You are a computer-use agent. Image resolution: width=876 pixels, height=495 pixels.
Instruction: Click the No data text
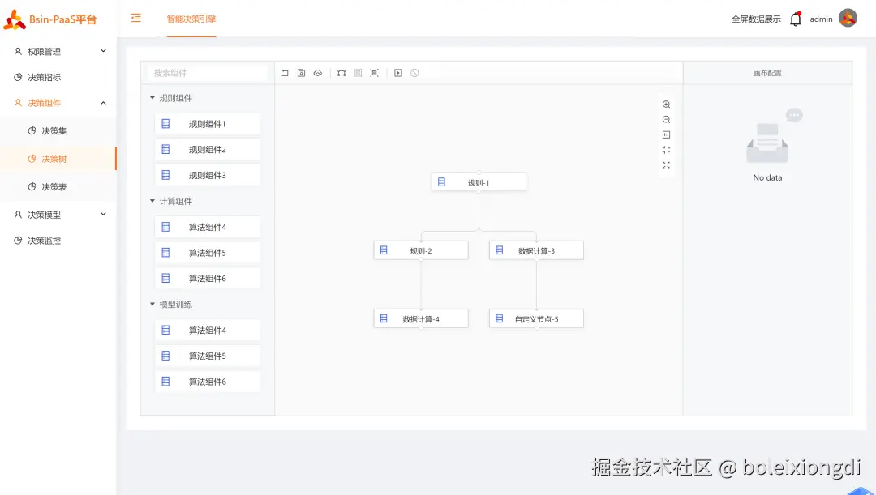[x=767, y=177]
